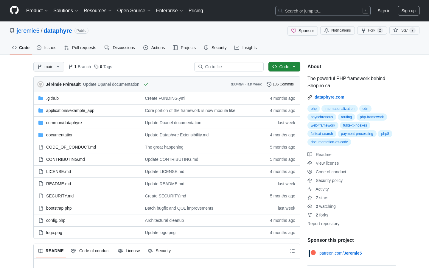Click the link icon beside dataphyre.com
Viewport: 429px width, 268px height.
pos(310,97)
